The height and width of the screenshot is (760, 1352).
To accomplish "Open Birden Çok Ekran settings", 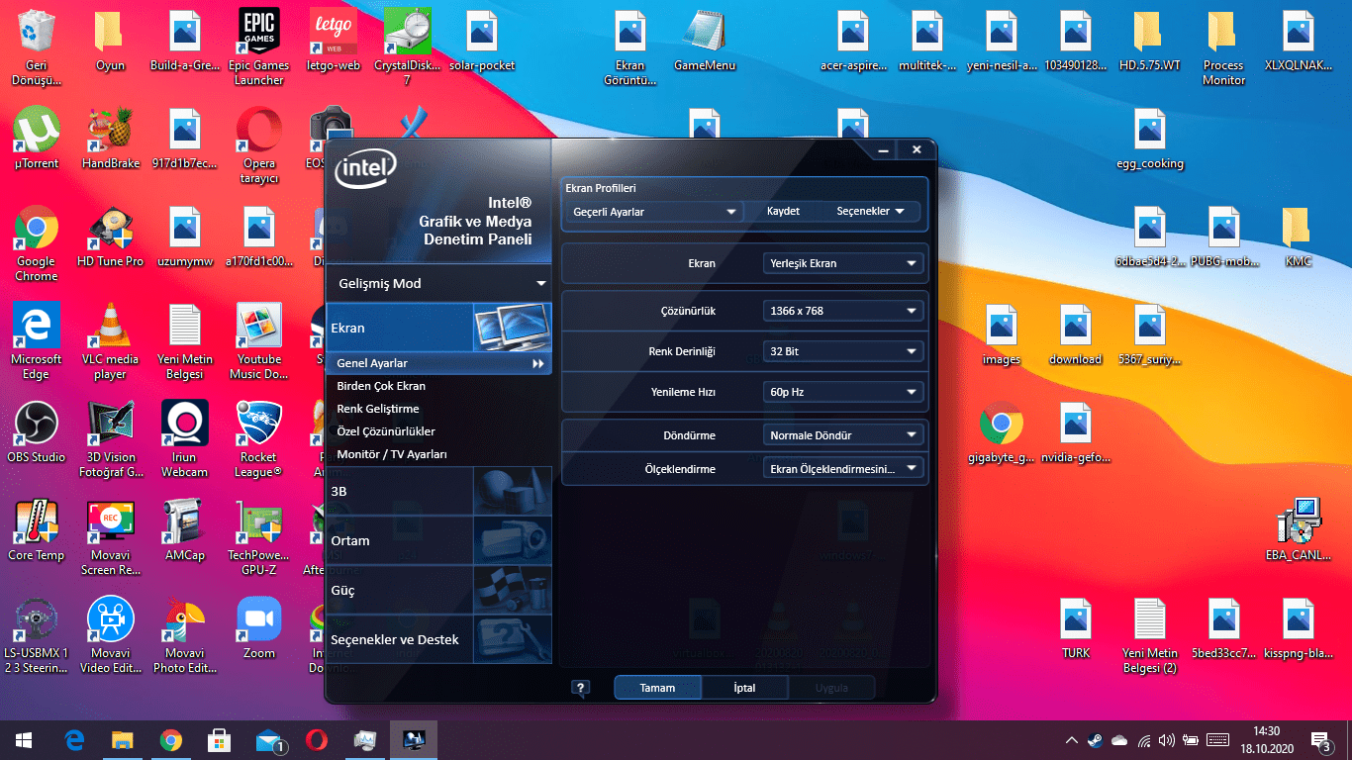I will tap(381, 386).
